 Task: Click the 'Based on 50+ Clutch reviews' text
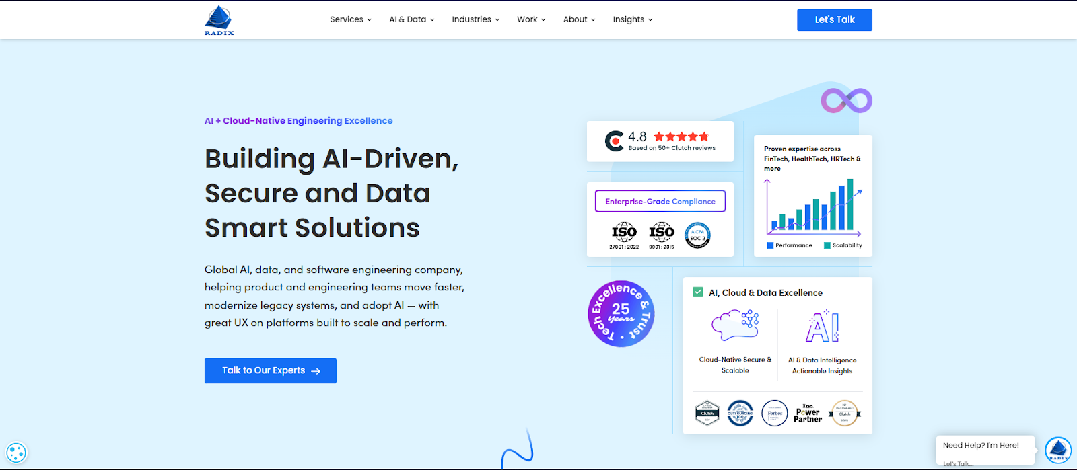pos(672,148)
